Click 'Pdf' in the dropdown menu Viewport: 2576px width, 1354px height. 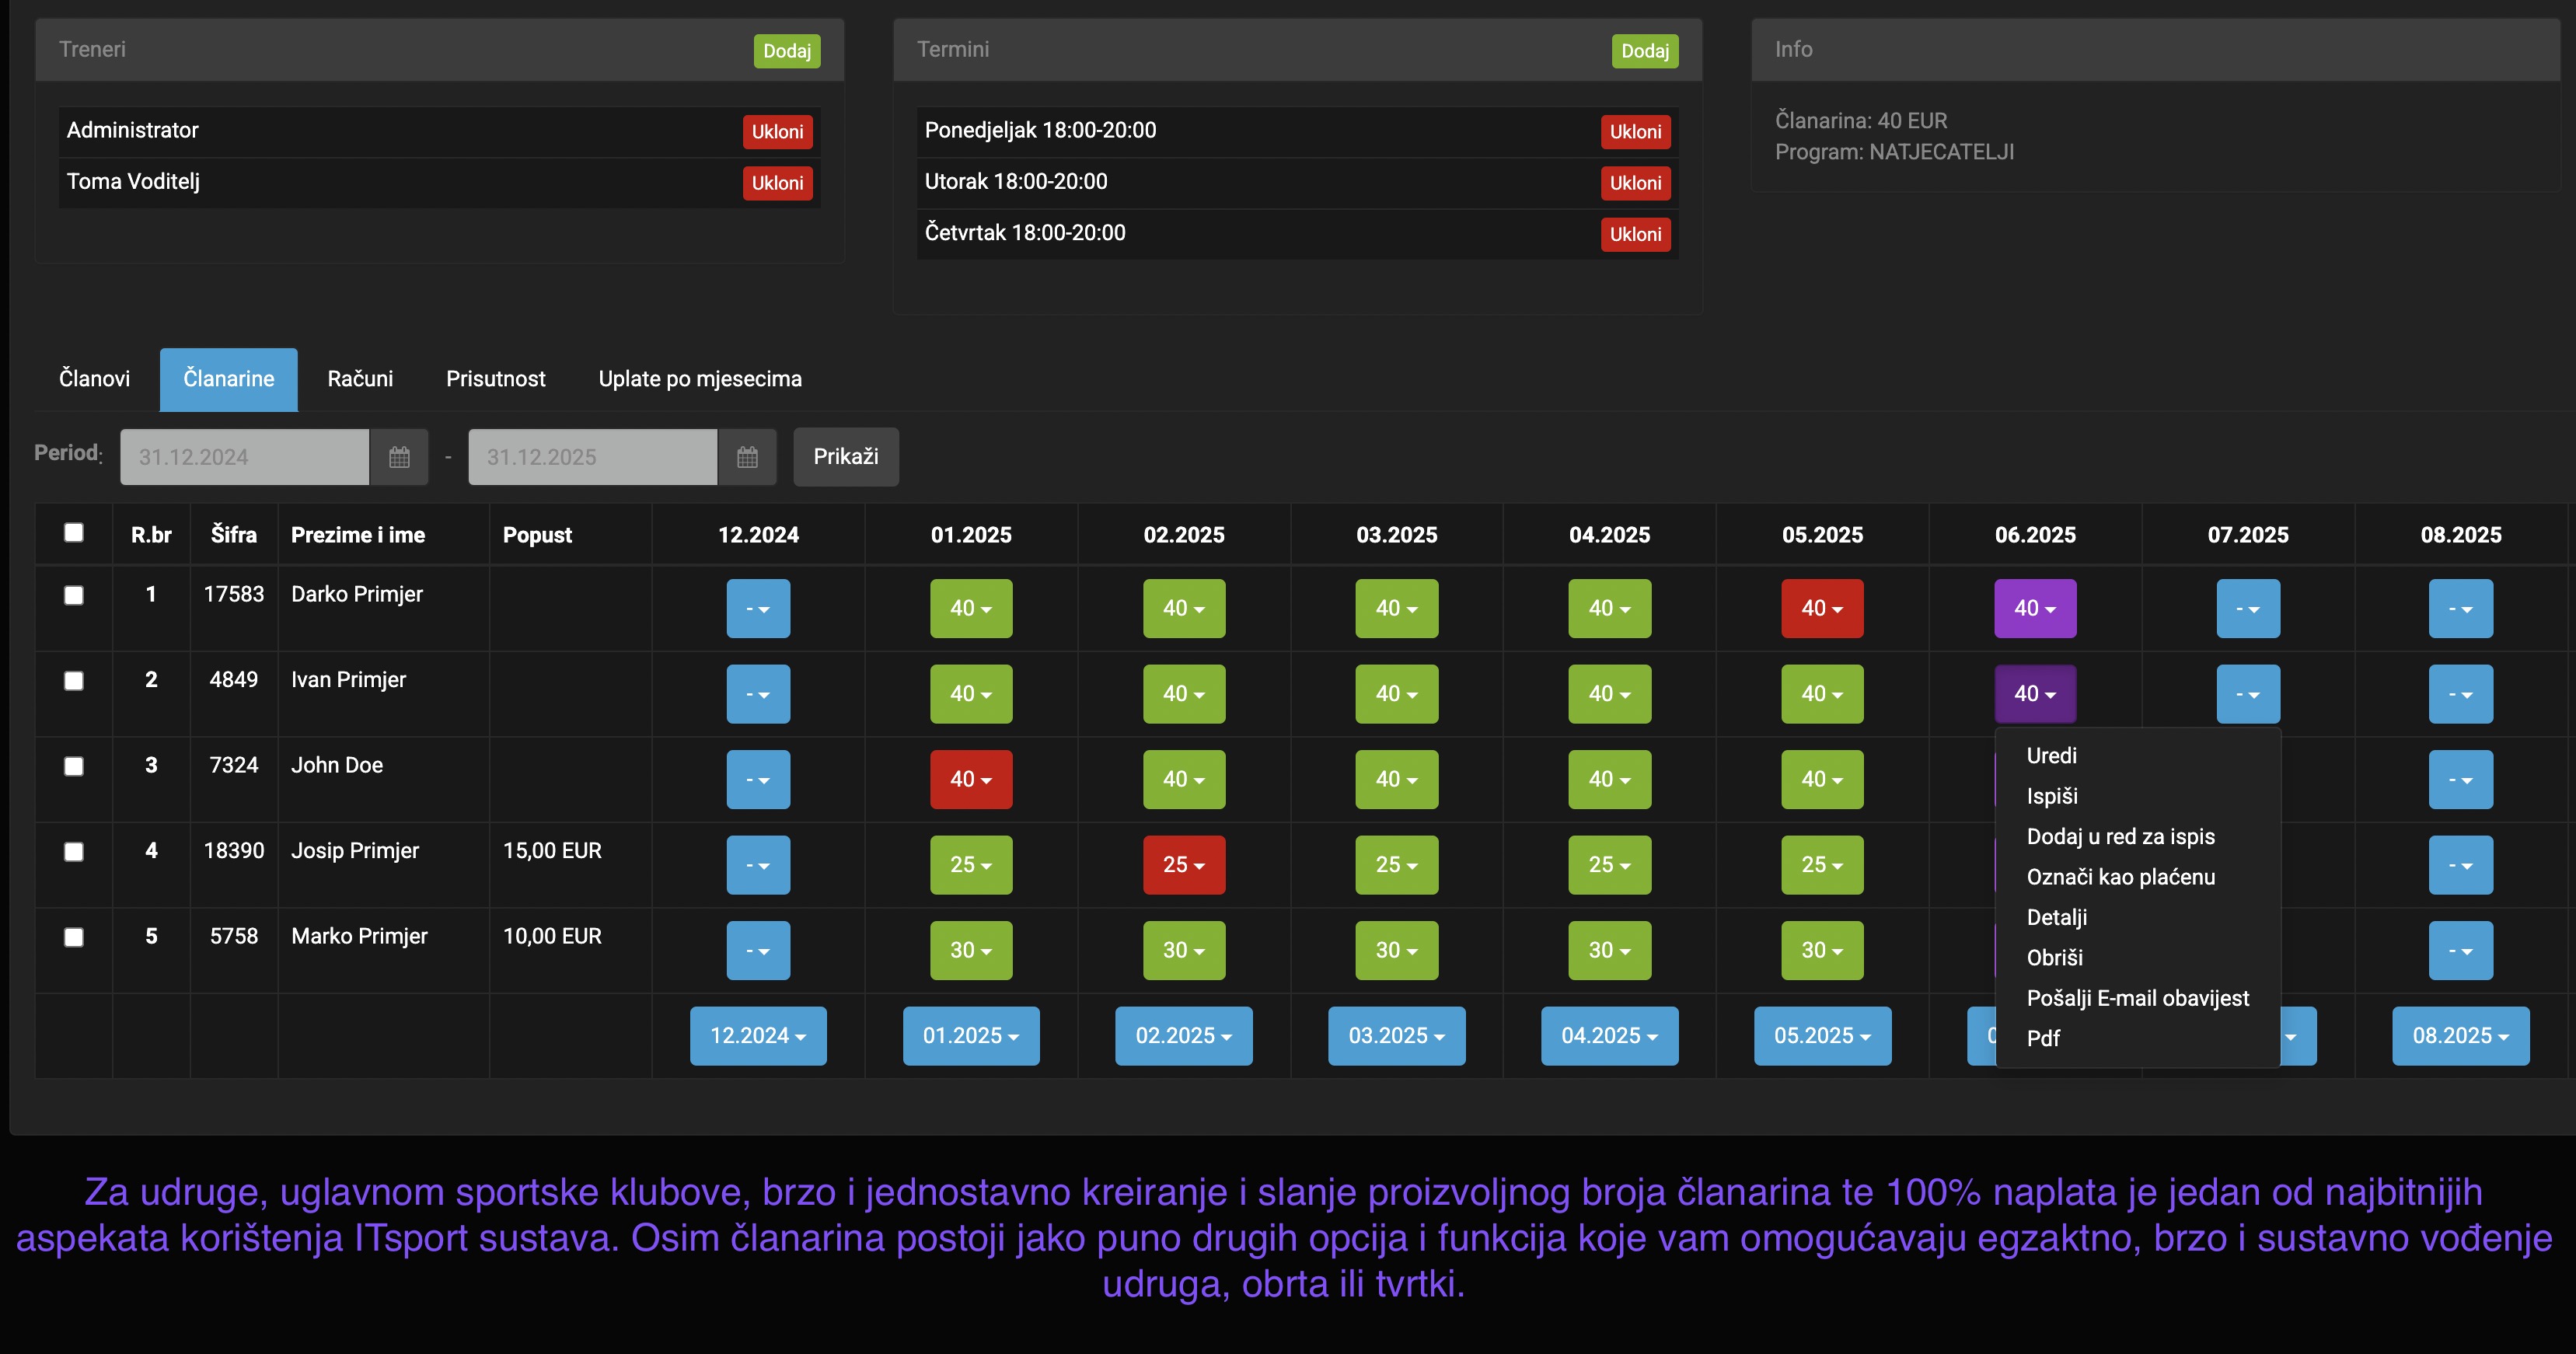pyautogui.click(x=2043, y=1038)
